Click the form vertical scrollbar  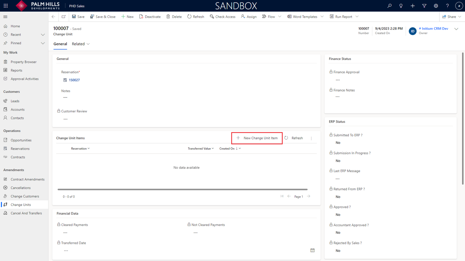(x=463, y=118)
